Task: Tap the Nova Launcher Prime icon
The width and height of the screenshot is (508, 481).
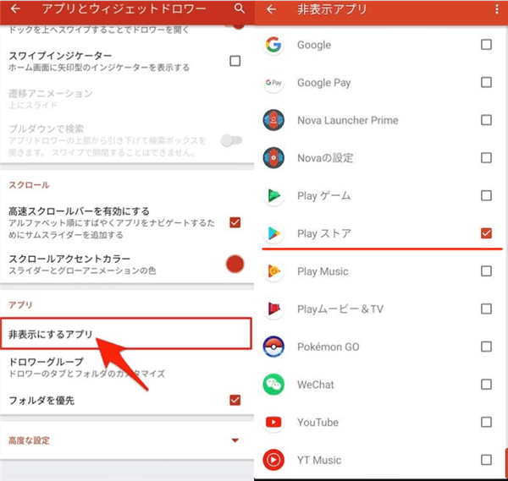Action: [273, 120]
